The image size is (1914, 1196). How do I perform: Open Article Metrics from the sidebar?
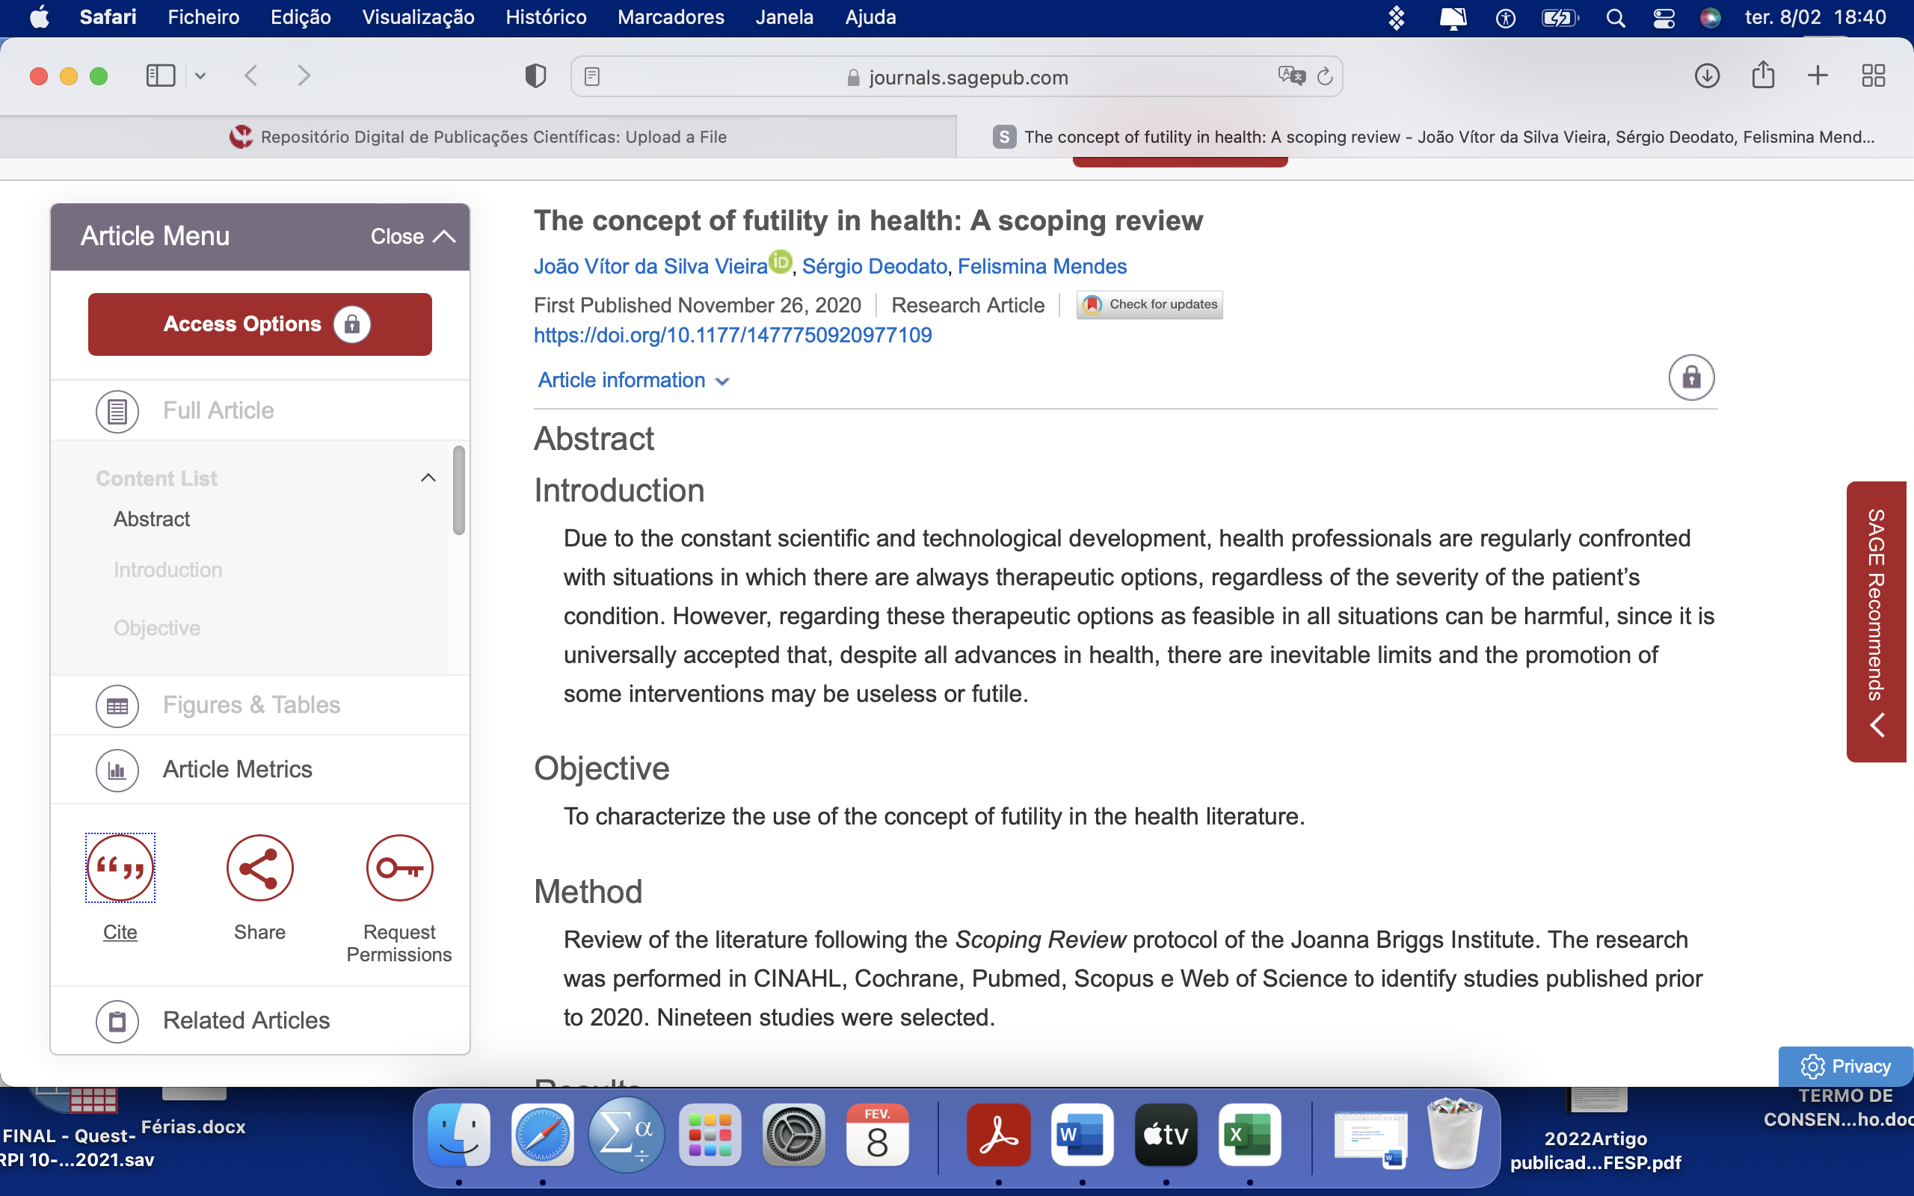[236, 769]
